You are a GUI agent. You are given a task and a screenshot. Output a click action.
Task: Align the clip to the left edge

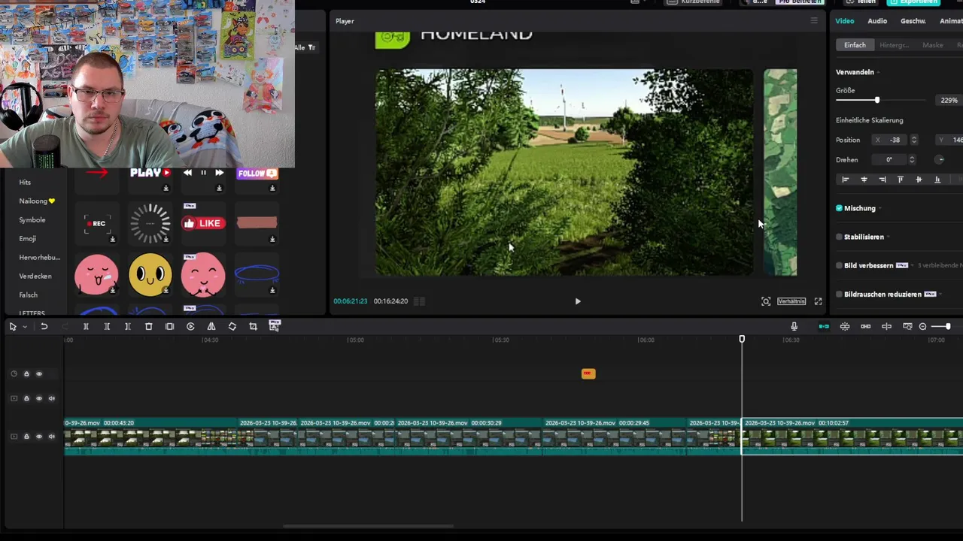click(x=846, y=180)
